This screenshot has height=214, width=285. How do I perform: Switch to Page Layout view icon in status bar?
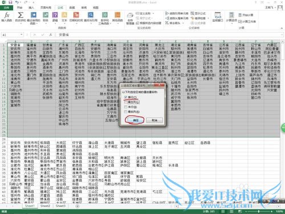[231, 211]
